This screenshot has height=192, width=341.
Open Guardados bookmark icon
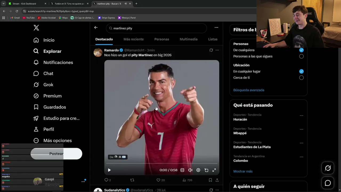(36, 107)
